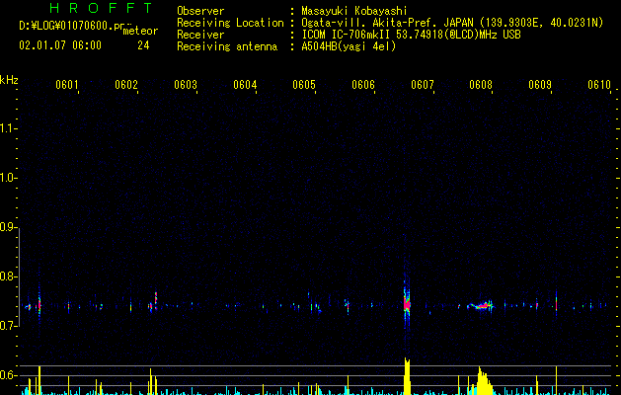Click the 0605 time marker
621x395 pixels.
[304, 85]
